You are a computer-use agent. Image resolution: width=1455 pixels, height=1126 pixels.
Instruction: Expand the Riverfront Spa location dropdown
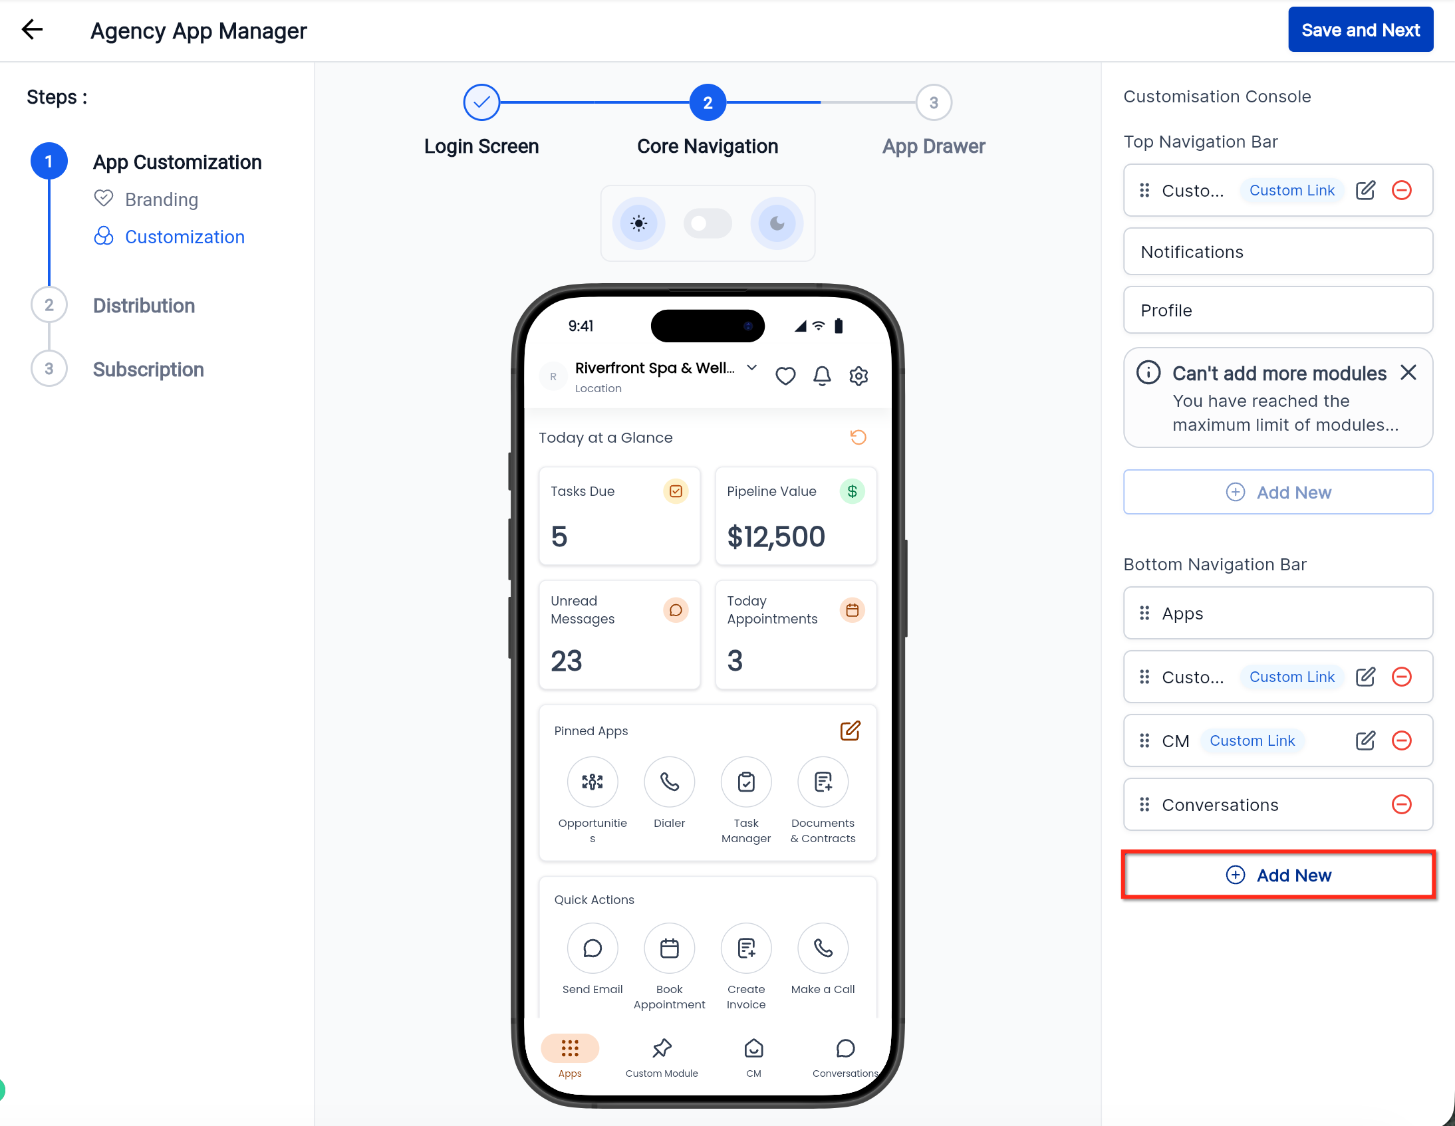click(751, 368)
